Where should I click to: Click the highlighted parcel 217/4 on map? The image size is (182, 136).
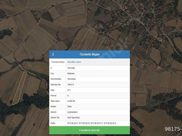tap(19, 89)
